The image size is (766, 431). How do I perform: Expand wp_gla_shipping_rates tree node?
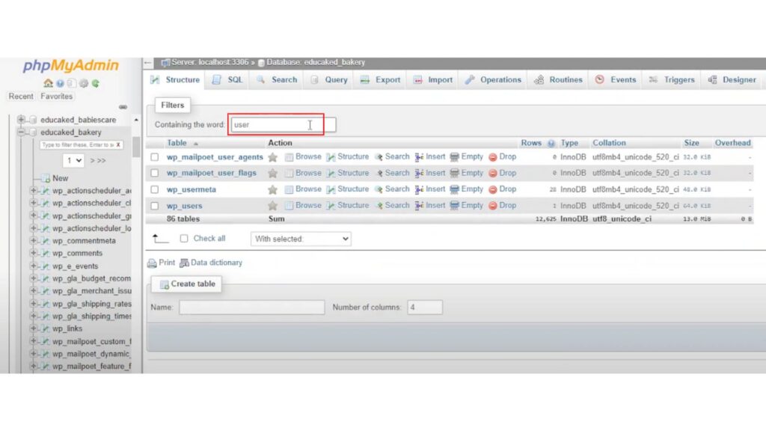tap(34, 304)
